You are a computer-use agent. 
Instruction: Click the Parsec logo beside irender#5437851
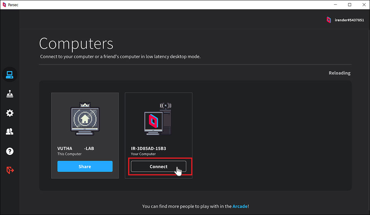coord(329,20)
